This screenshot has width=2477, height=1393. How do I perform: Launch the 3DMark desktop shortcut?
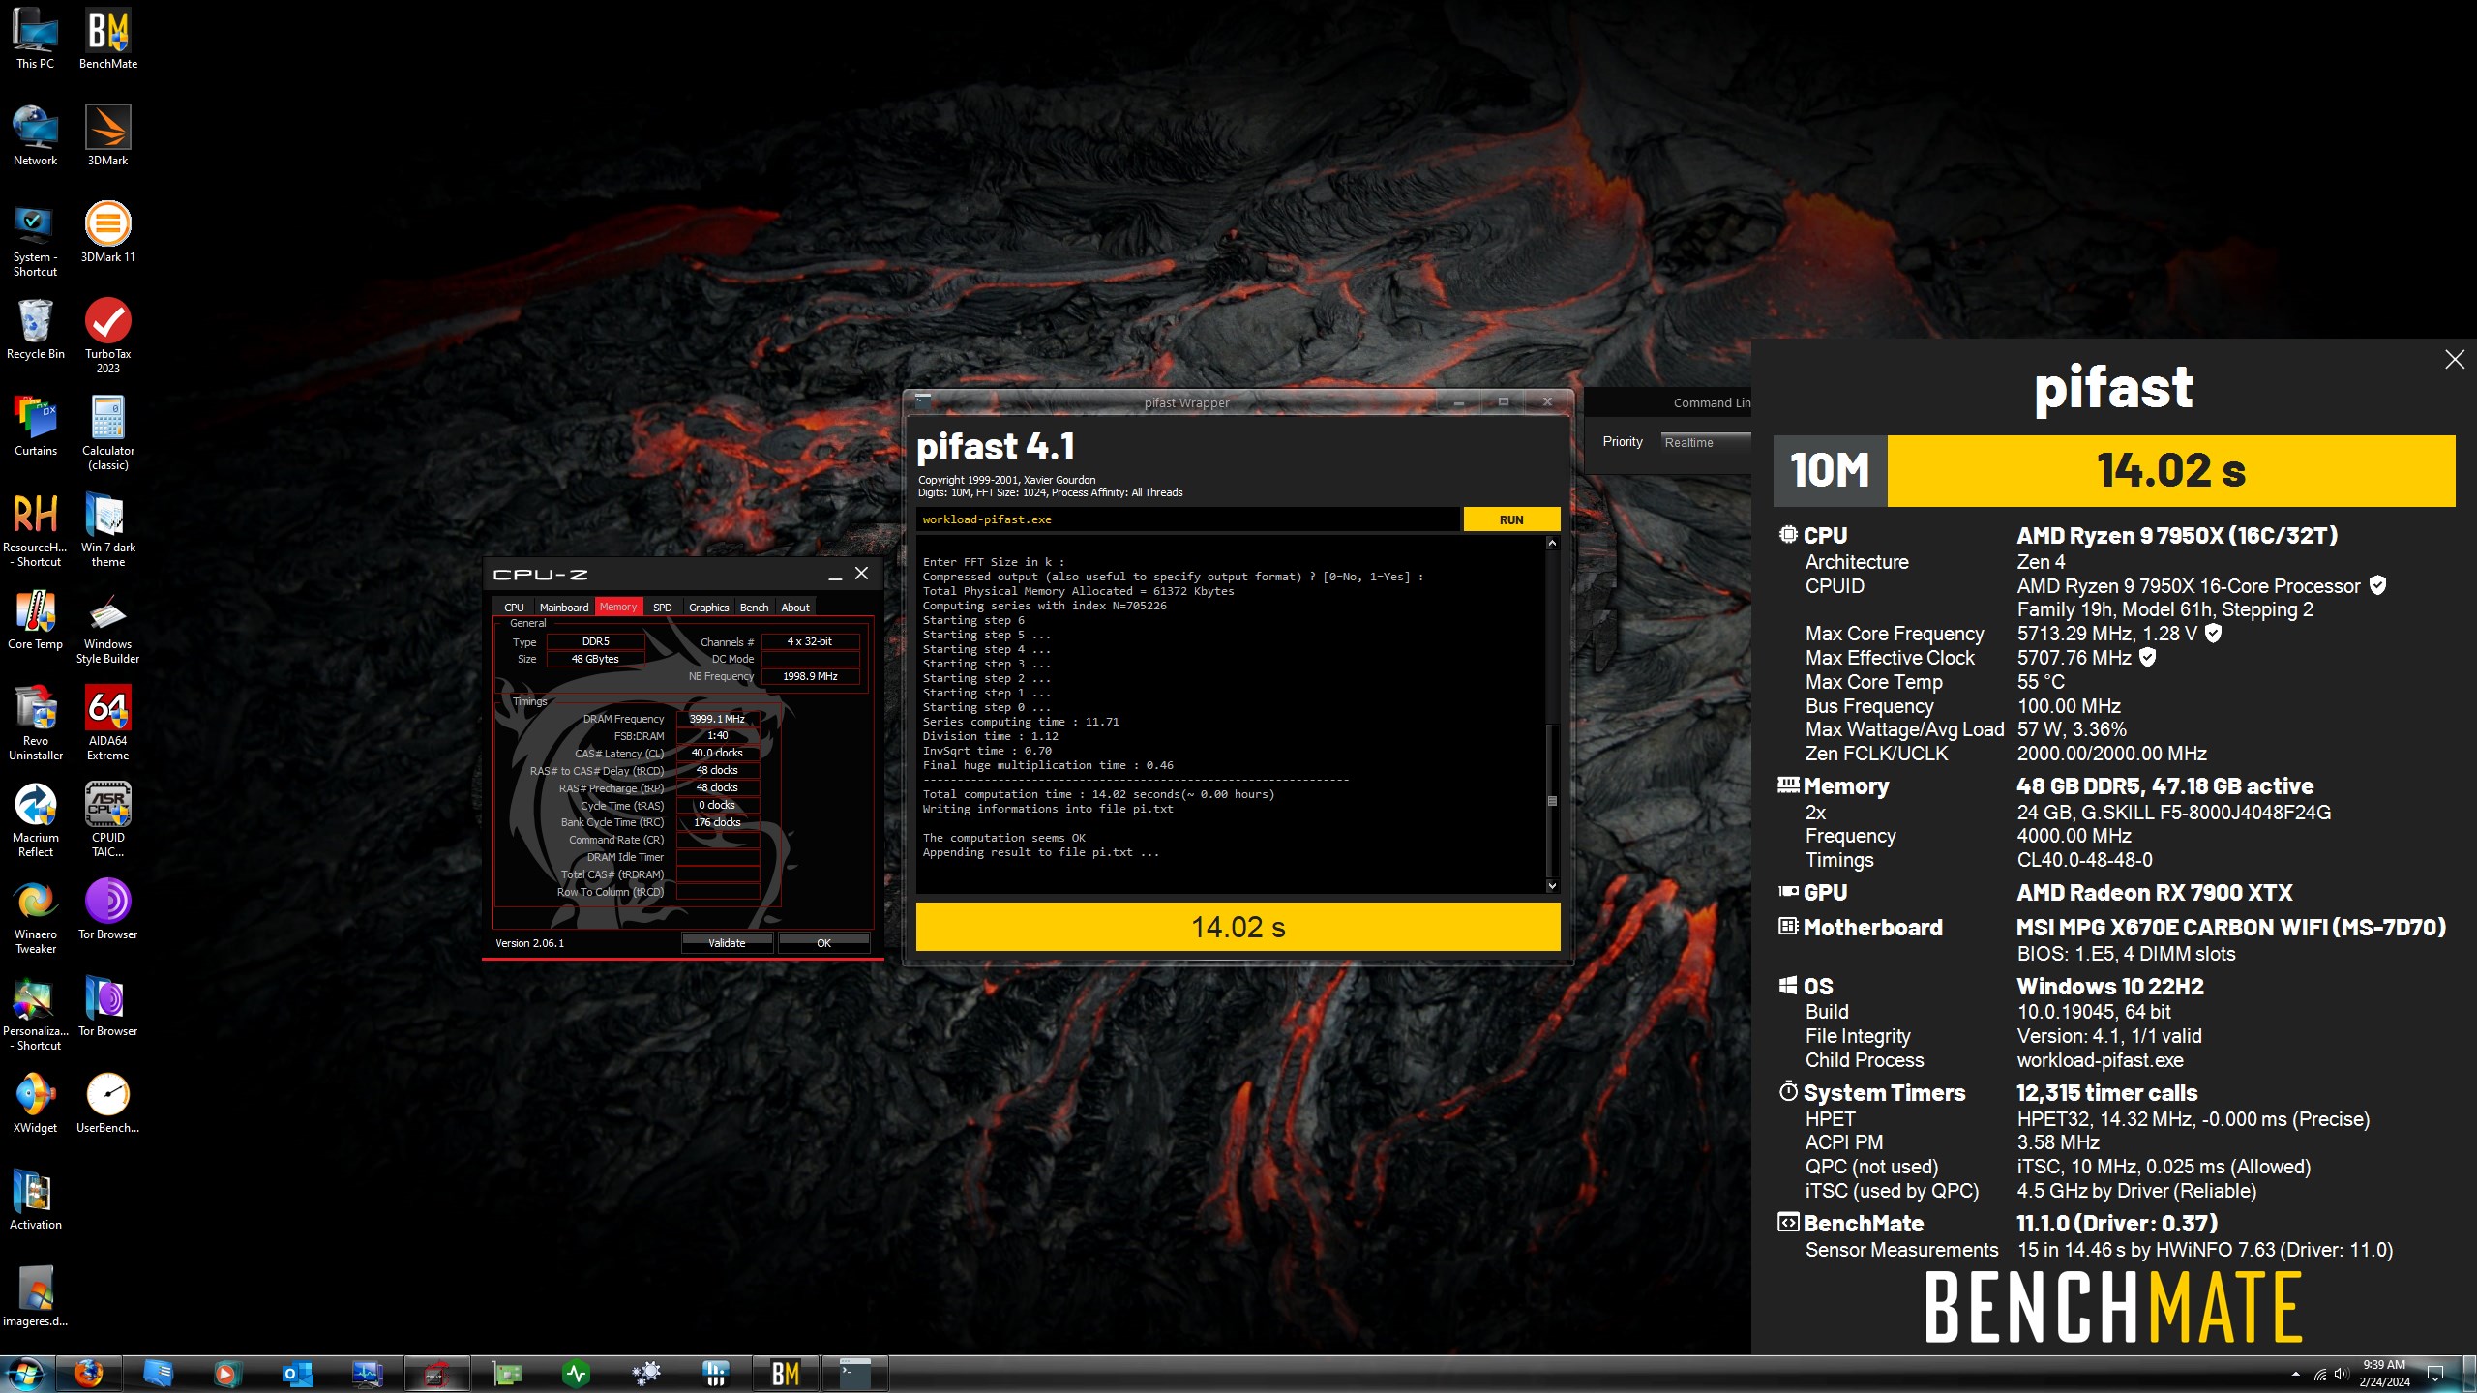[107, 136]
